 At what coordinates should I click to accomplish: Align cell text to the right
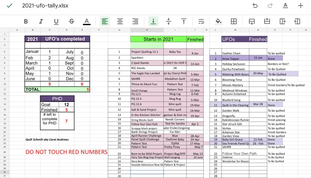135,21
